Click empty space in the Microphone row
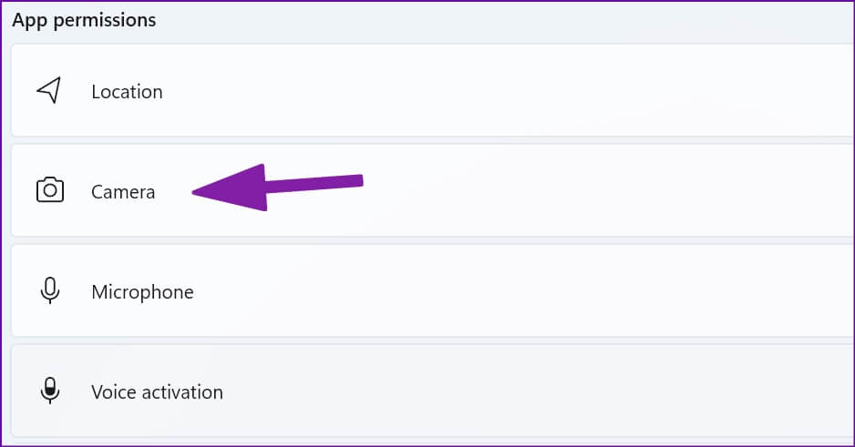The image size is (855, 447). (x=547, y=291)
